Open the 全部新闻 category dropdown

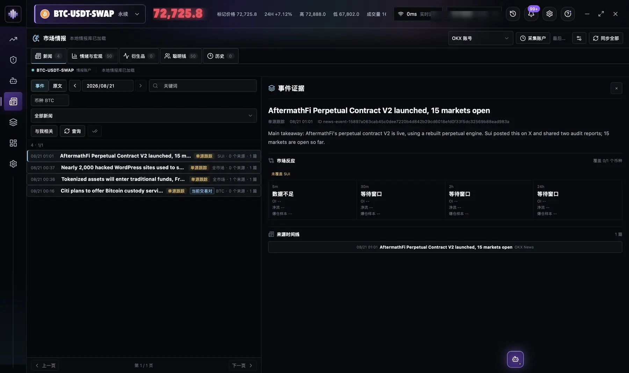pyautogui.click(x=144, y=116)
